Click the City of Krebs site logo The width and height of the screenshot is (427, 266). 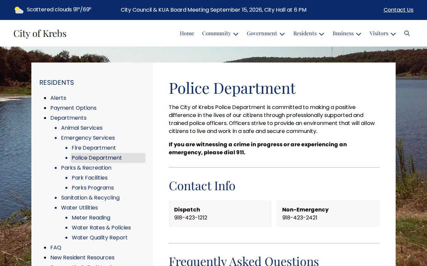pyautogui.click(x=40, y=33)
